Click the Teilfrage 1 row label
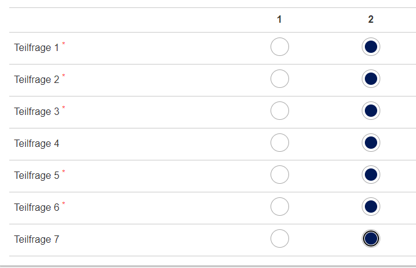 point(36,47)
